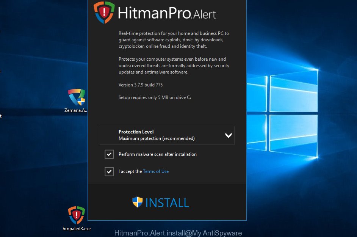The image size is (357, 237).
Task: Open the Maximum protection (recommended) dropdown
Action: (x=167, y=135)
